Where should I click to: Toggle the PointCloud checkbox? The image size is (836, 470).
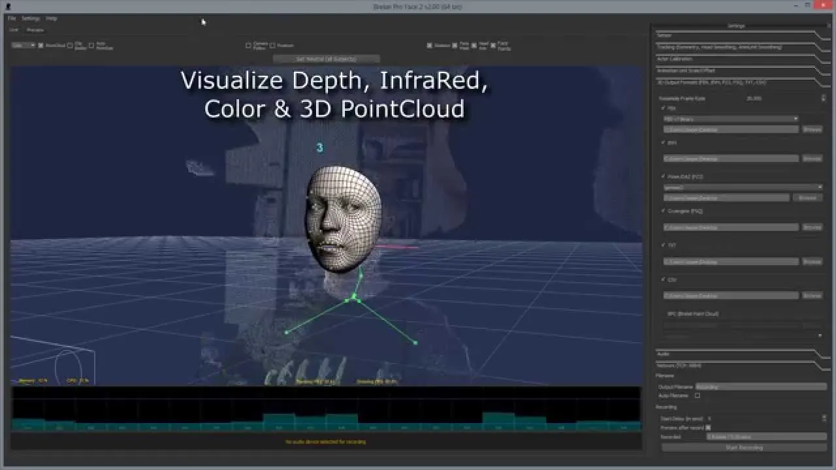[40, 45]
